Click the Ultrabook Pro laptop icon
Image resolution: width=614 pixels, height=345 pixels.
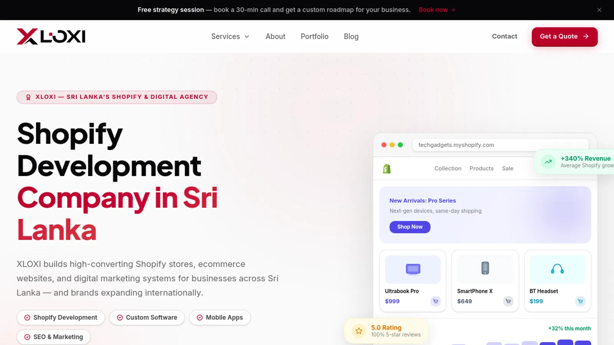[x=413, y=269]
